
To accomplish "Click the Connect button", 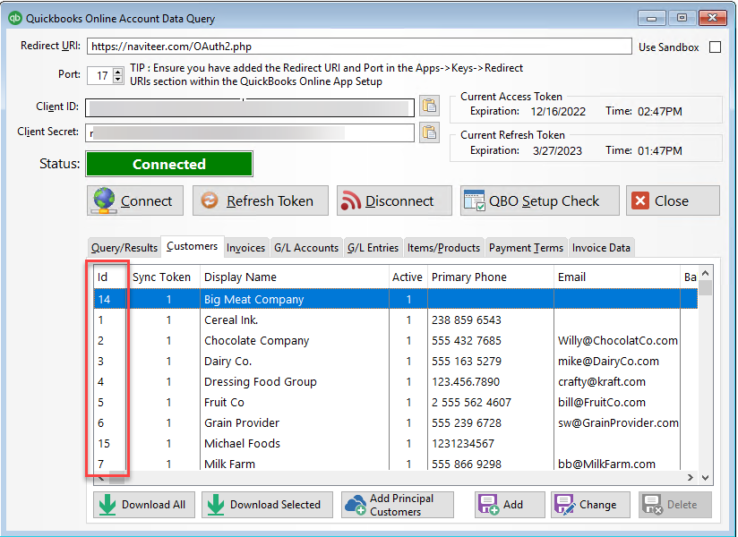I will click(135, 200).
